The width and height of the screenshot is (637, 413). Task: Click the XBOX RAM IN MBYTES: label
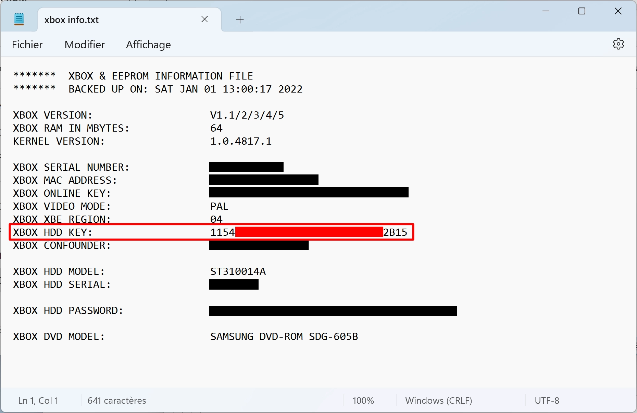pyautogui.click(x=71, y=128)
